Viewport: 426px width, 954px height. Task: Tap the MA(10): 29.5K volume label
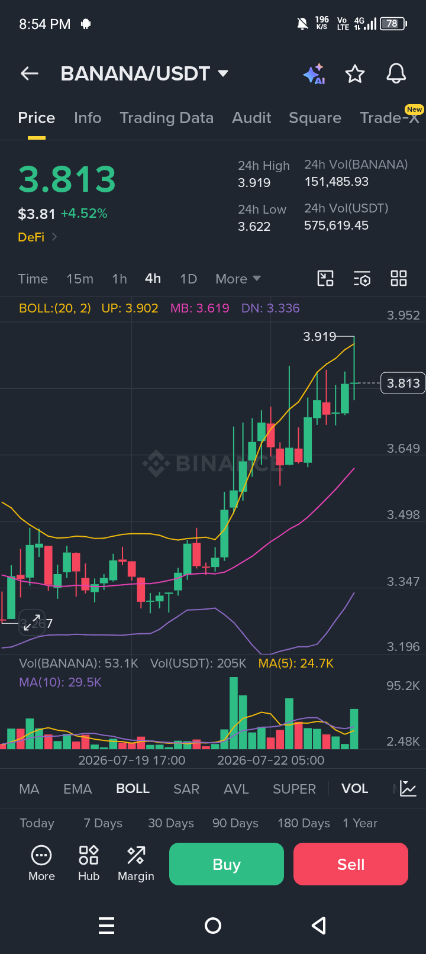pyautogui.click(x=60, y=682)
